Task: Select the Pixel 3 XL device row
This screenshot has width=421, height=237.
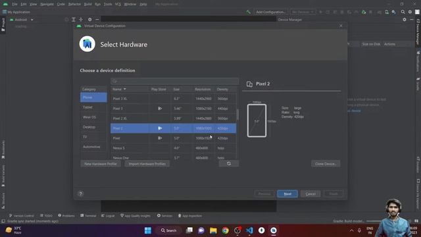Action: tap(174, 99)
